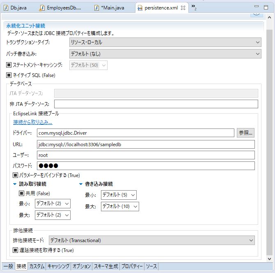
Task: Collapse the 書き込み接続 section triangle
Action: coord(81,184)
